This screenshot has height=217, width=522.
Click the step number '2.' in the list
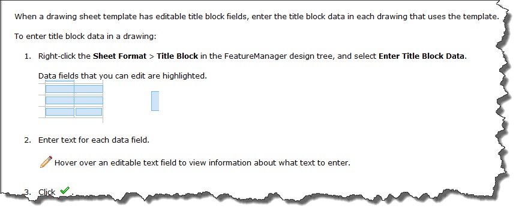(28, 140)
